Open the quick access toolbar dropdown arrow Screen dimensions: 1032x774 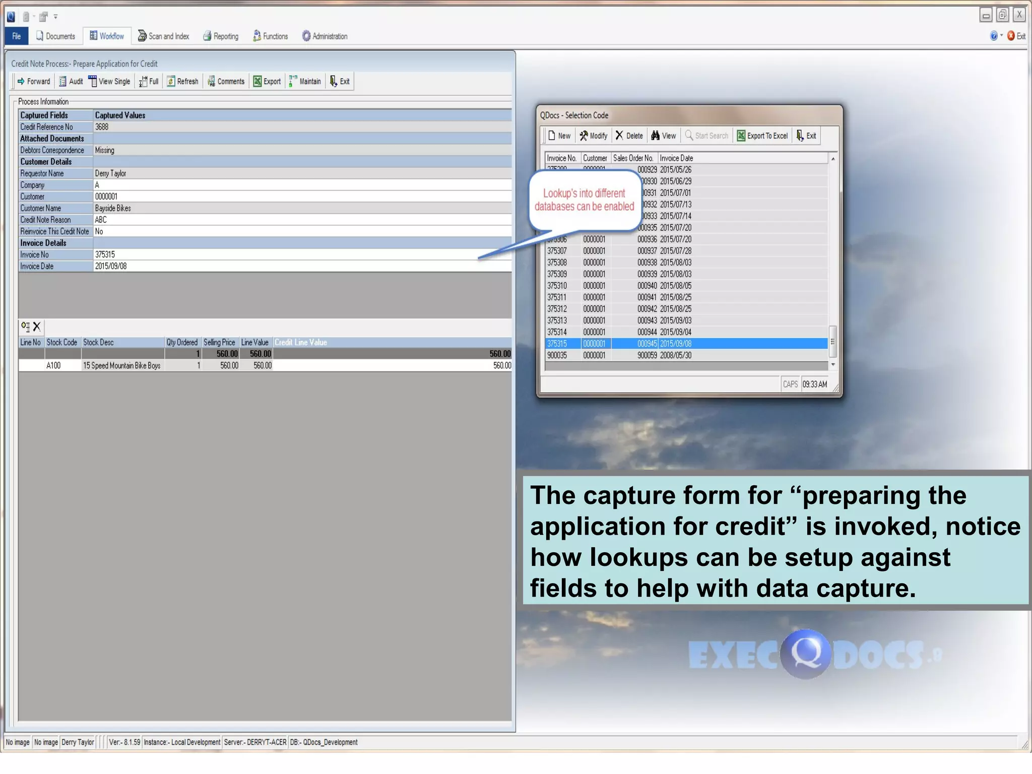(55, 17)
